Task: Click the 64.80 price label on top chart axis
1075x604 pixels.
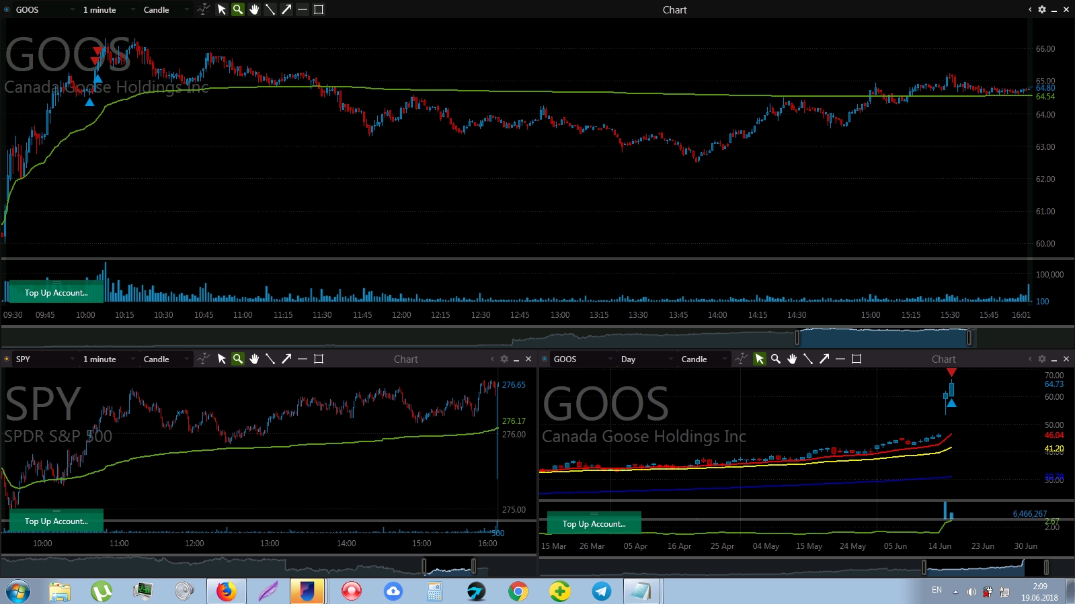Action: click(x=1045, y=88)
